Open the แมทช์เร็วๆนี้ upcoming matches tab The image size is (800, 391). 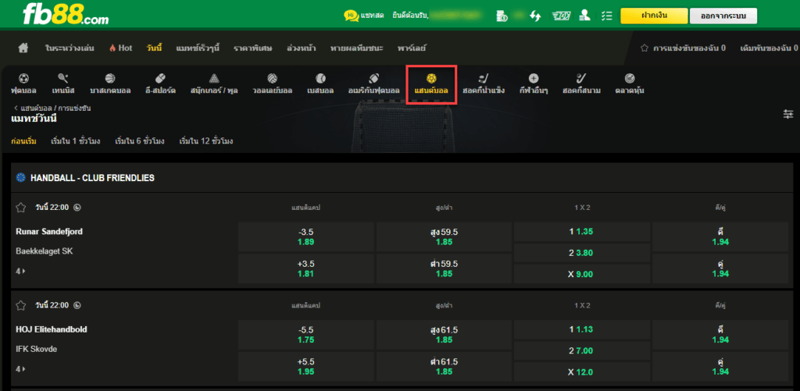point(198,48)
